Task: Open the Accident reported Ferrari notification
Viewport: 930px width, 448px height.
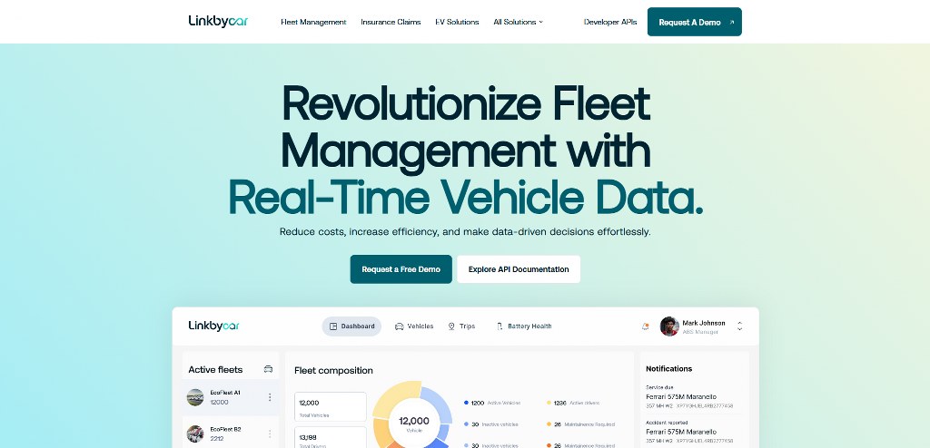Action: [690, 432]
